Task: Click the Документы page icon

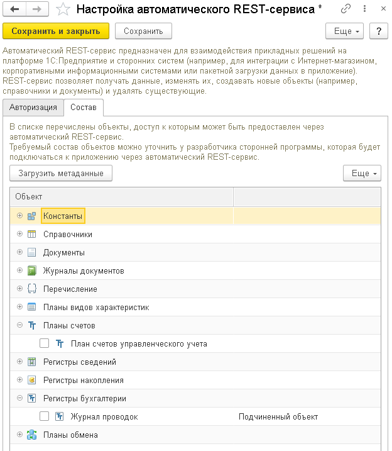Action: (x=31, y=252)
